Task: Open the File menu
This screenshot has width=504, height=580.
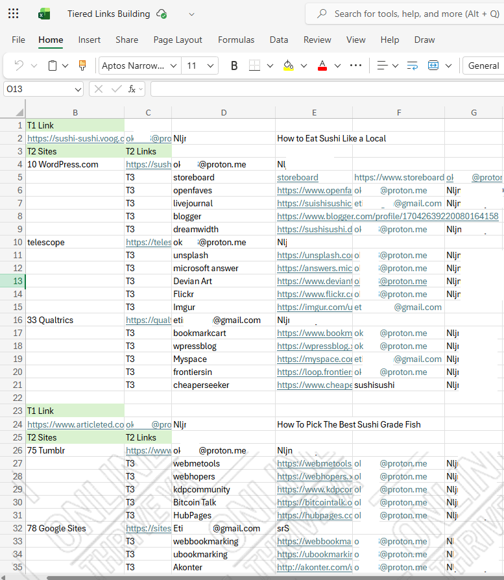Action: [19, 40]
